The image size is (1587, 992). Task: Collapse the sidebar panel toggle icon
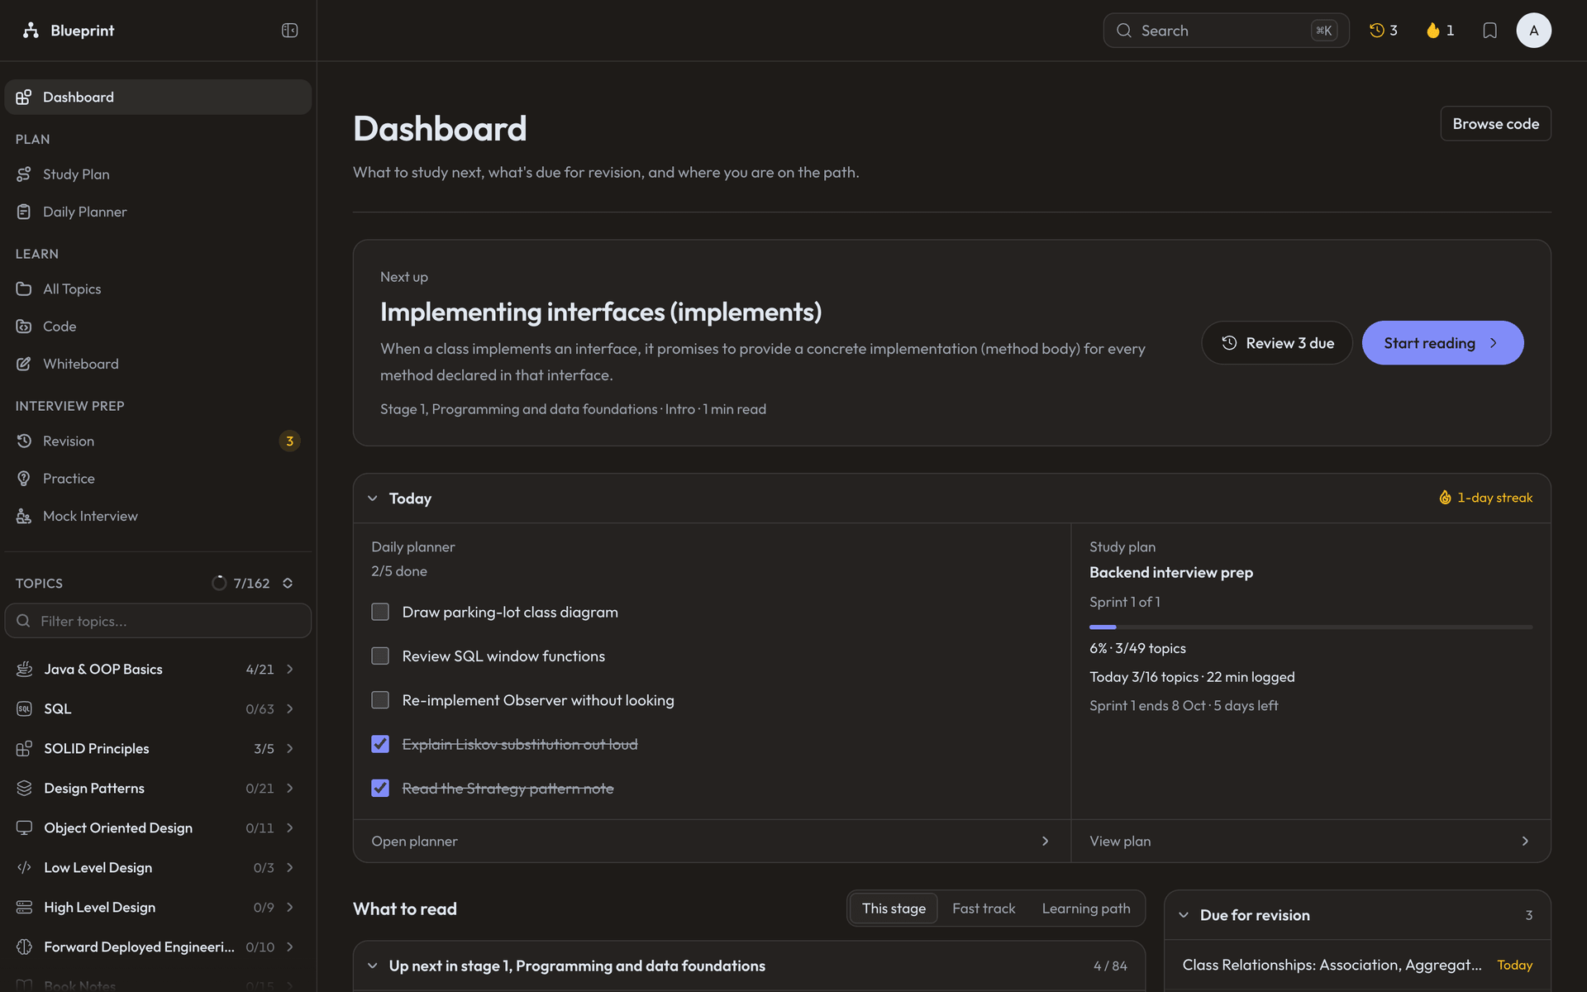click(x=289, y=31)
